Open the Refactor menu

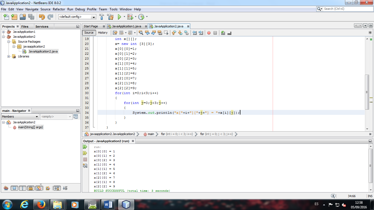(59, 9)
